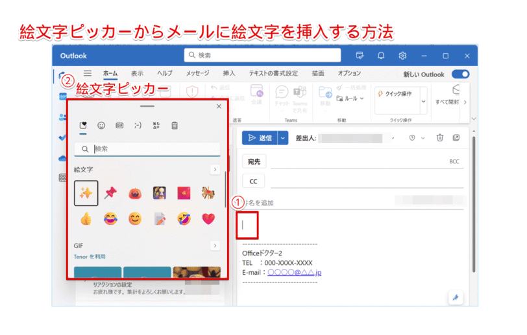
Task: Send the email with 送信 button
Action: click(260, 138)
